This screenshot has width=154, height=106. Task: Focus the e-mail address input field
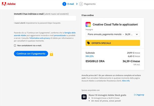(45, 18)
